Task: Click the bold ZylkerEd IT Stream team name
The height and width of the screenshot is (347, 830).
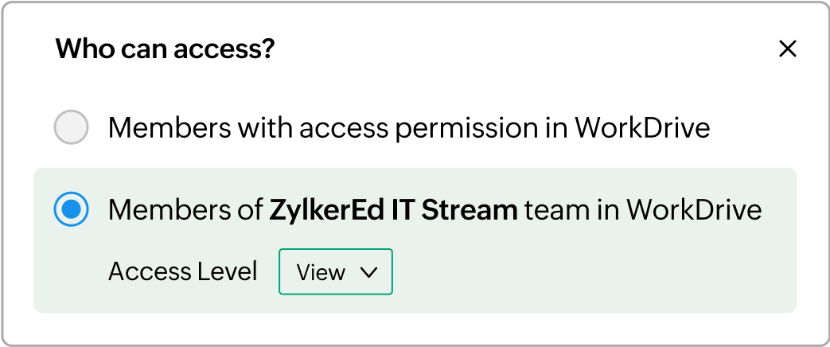Action: tap(394, 209)
